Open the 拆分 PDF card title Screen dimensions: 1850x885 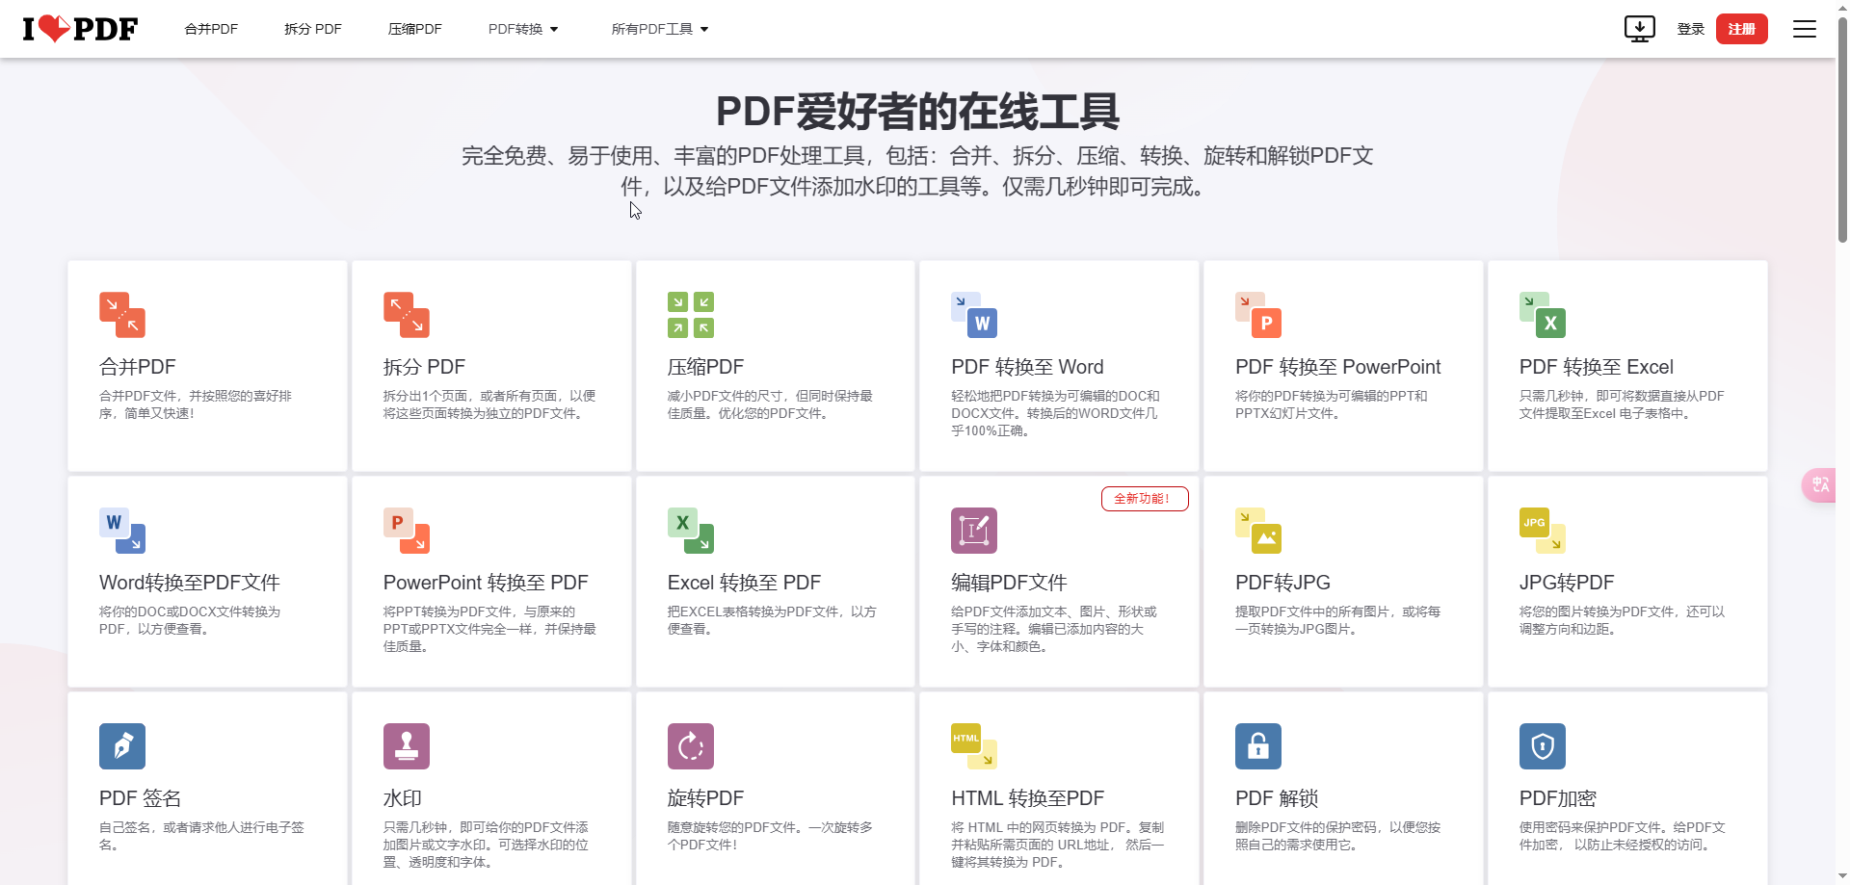coord(424,367)
